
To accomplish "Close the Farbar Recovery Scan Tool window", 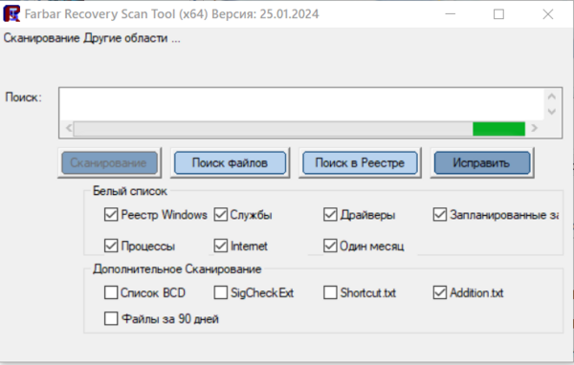I will click(548, 14).
